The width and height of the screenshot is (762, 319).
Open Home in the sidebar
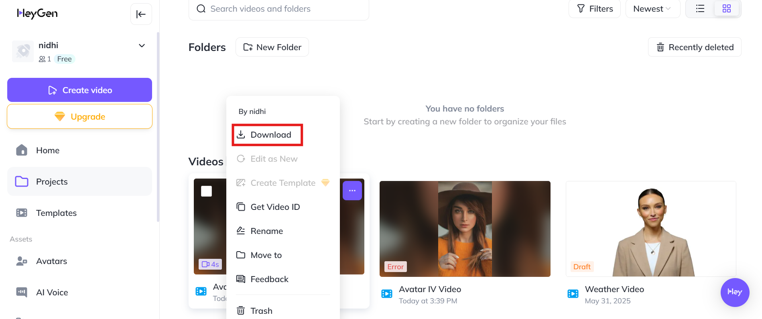(79, 150)
